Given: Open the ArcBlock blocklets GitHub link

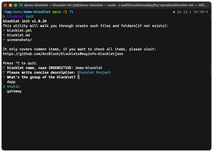Looking at the screenshot, I should pyautogui.click(x=63, y=54).
